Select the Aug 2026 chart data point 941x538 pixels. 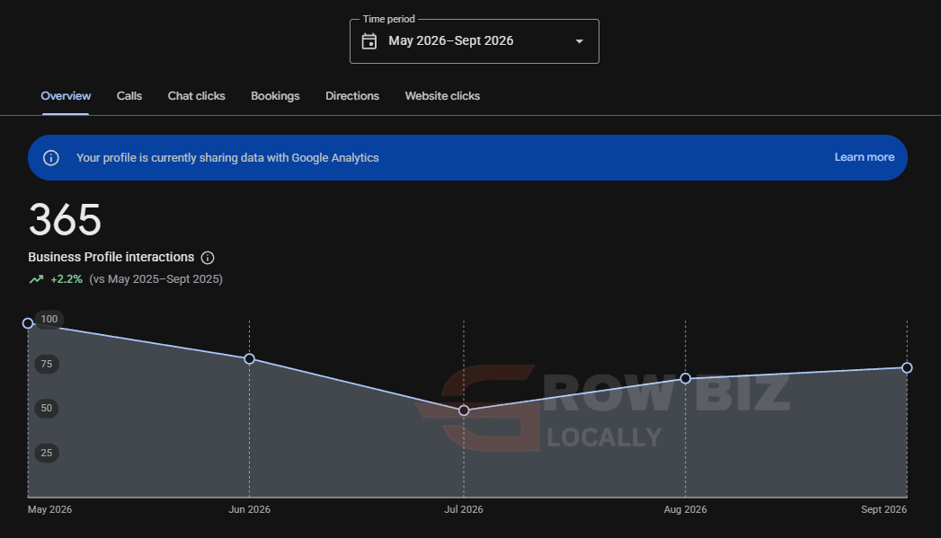click(686, 378)
